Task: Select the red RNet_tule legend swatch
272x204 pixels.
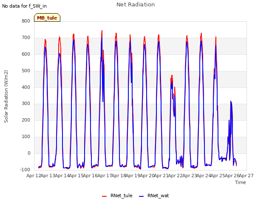Action: 104,196
